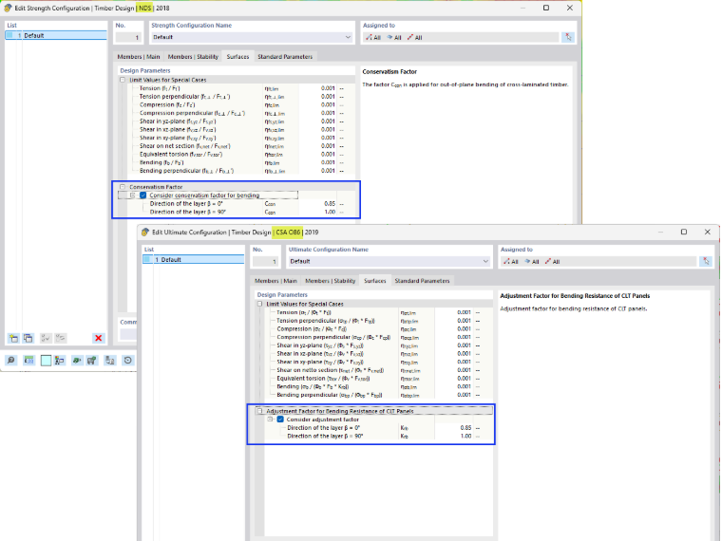
Task: Click the CSA configuration No. field
Action: click(266, 261)
